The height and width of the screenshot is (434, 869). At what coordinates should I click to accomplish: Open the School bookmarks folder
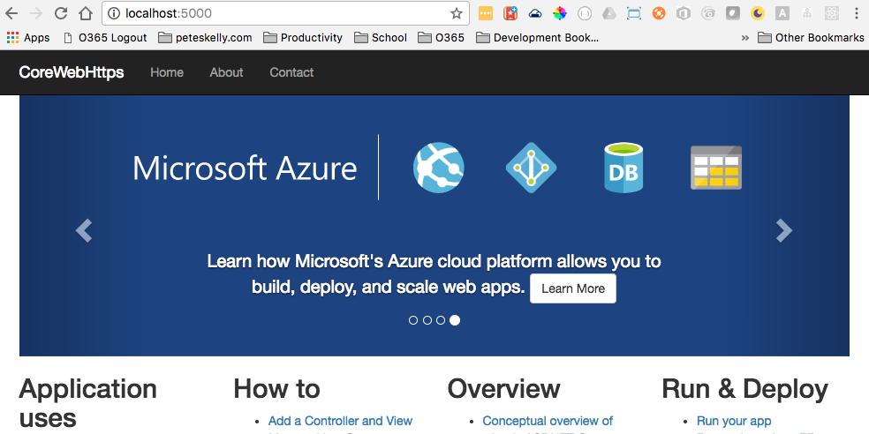[380, 38]
